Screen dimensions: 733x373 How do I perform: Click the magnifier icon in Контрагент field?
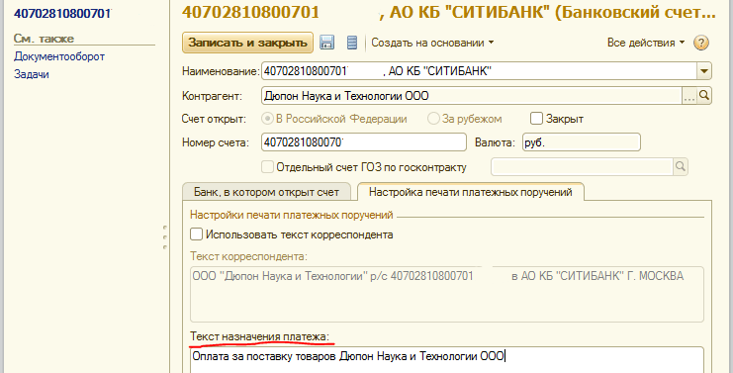click(x=704, y=96)
